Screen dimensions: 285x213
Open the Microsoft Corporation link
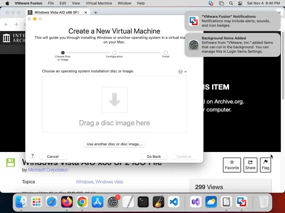pyautogui.click(x=48, y=170)
